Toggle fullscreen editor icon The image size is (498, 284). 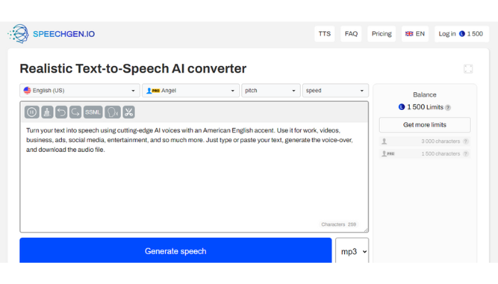pos(468,69)
